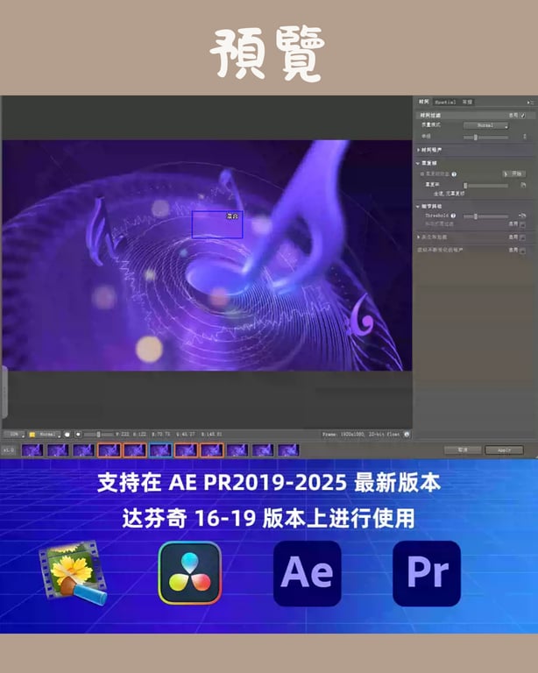Viewport: 538px width, 673px height.
Task: Toggle the 时间过滤 enable checkbox
Action: coord(522,116)
